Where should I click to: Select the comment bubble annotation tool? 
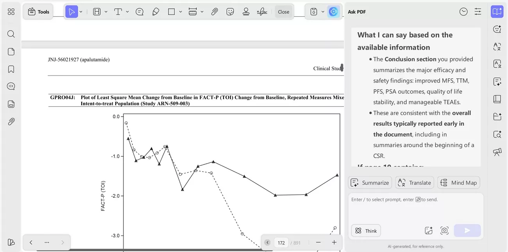[x=140, y=11]
